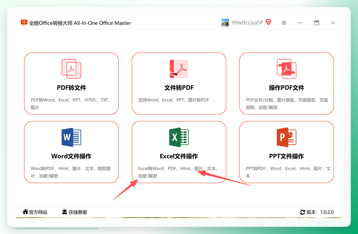
Task: Click the PPT文件操作 title
Action: (x=287, y=156)
